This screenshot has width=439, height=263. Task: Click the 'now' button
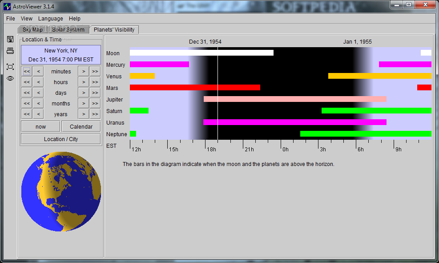(40, 126)
